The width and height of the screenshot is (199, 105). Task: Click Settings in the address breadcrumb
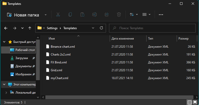click(x=52, y=28)
